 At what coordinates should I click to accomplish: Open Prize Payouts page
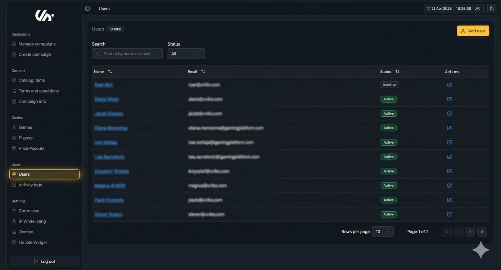click(x=31, y=149)
